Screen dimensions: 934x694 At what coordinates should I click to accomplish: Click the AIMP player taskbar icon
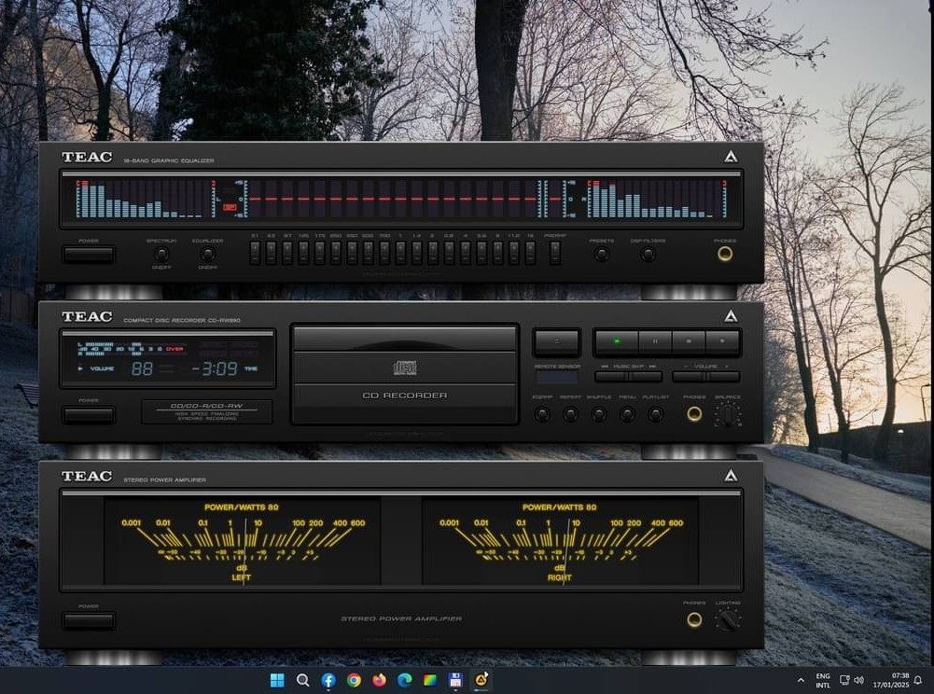click(481, 680)
